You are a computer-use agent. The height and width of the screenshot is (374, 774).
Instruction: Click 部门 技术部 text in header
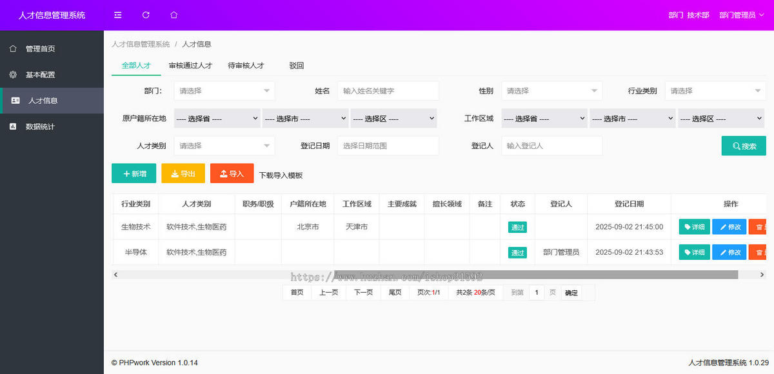tap(689, 15)
